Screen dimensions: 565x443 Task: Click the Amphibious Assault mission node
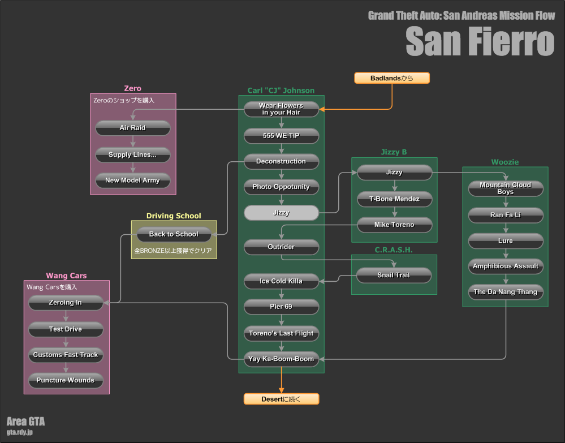point(506,266)
